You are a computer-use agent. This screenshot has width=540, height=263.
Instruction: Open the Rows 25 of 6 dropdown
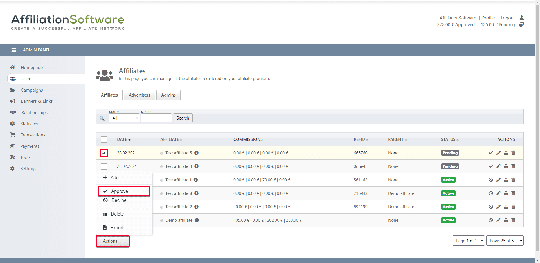point(505,241)
